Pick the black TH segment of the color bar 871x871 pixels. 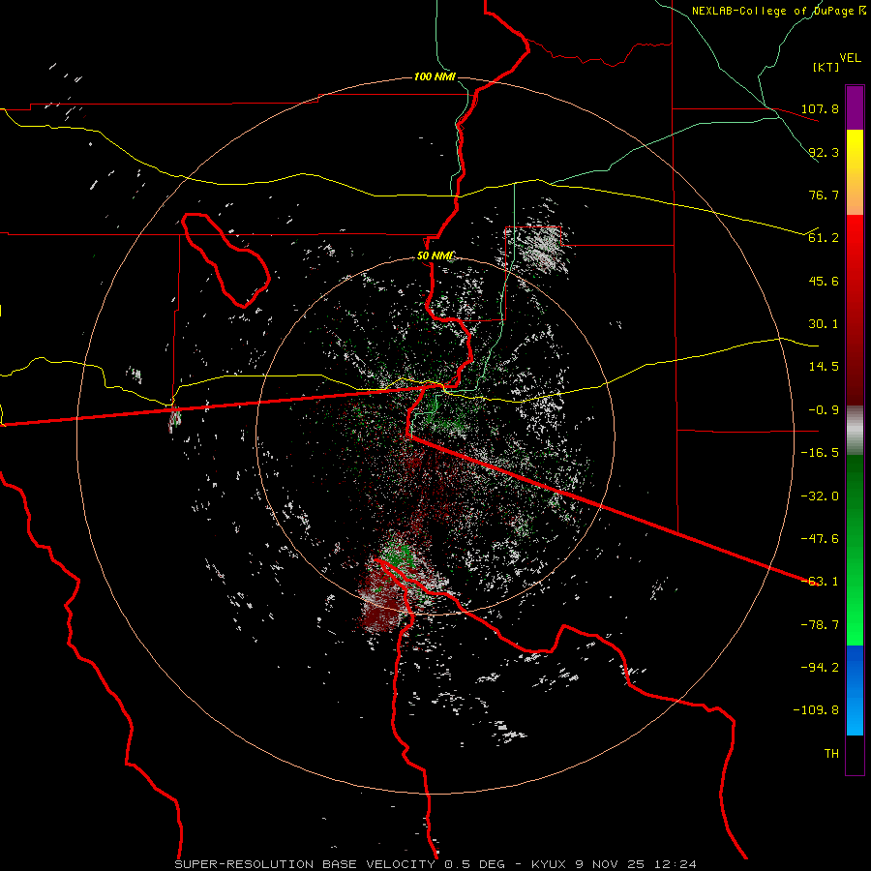tap(855, 755)
